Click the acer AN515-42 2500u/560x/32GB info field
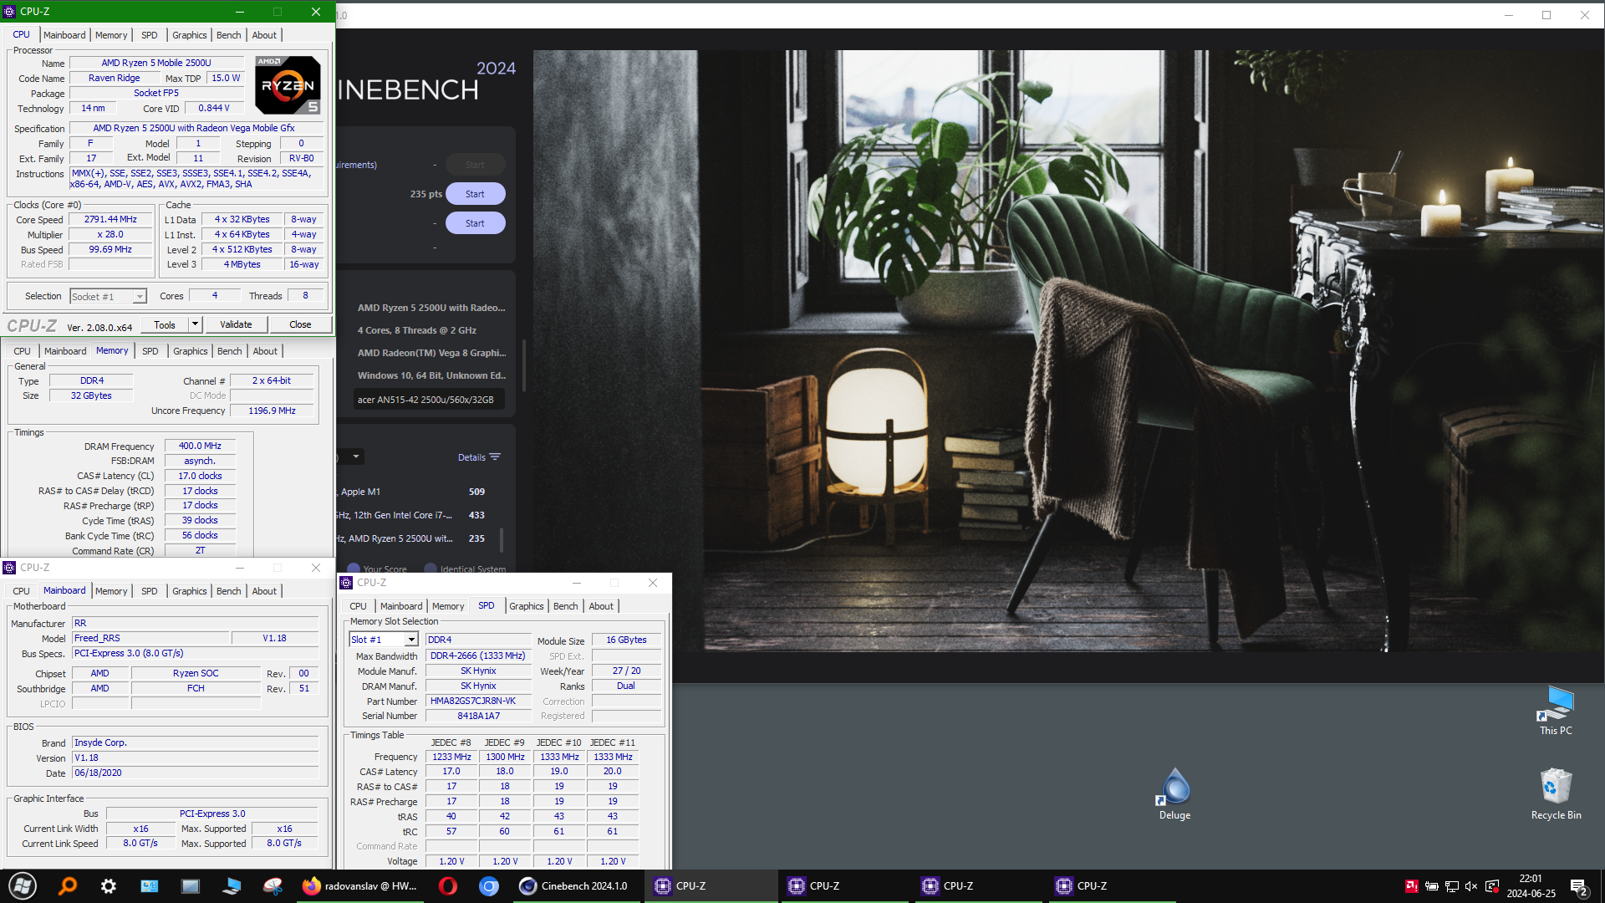This screenshot has width=1605, height=903. click(429, 400)
